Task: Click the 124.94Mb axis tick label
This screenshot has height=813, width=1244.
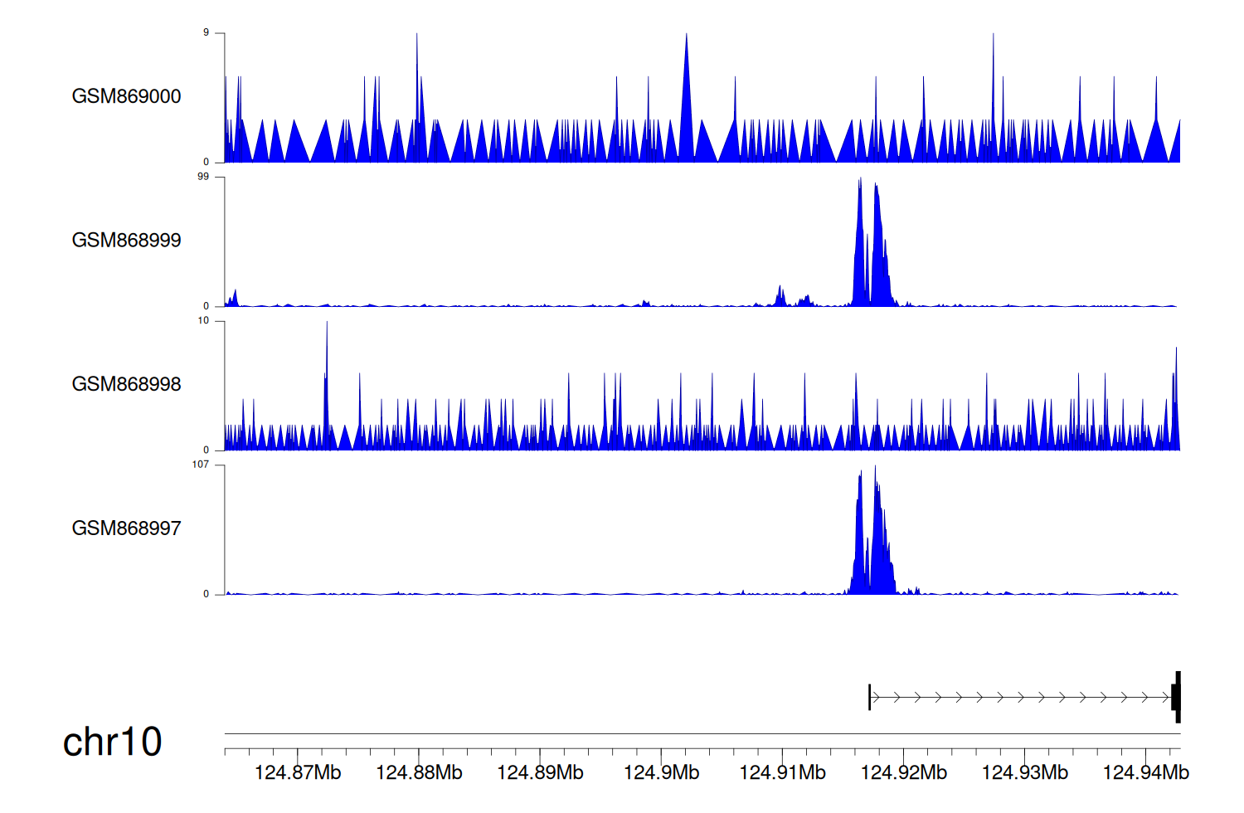Action: point(1145,773)
